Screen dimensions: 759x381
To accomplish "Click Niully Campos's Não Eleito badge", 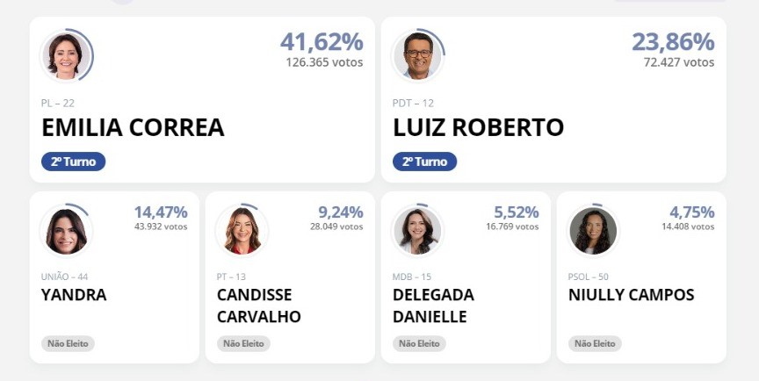I will click(x=595, y=343).
